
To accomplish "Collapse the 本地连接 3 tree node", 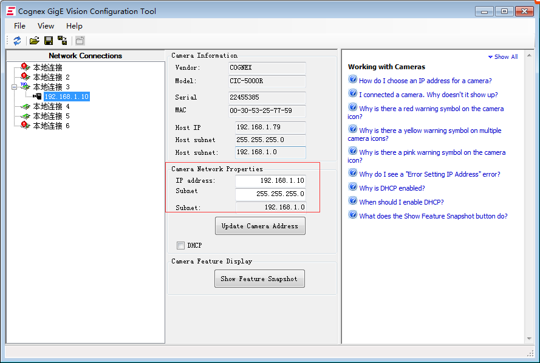I will point(14,87).
